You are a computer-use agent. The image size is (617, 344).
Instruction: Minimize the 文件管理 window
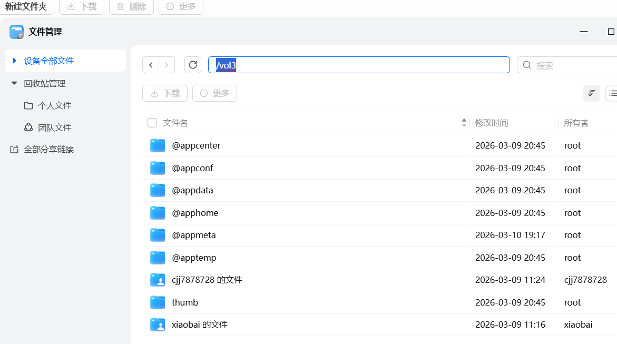pos(584,32)
